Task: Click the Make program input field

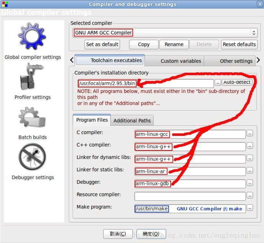Action: tap(190, 209)
